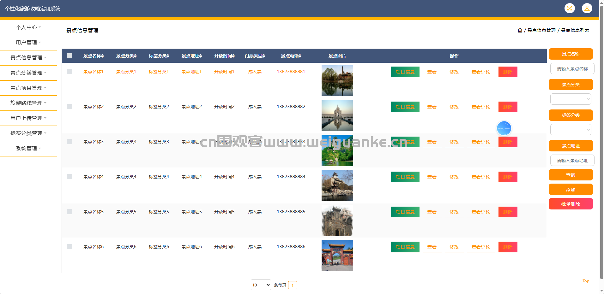Expand the 系统管理 sidebar menu
604x294 pixels.
(x=28, y=149)
